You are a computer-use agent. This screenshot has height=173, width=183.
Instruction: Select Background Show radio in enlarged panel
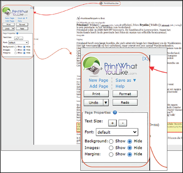tap(111, 141)
